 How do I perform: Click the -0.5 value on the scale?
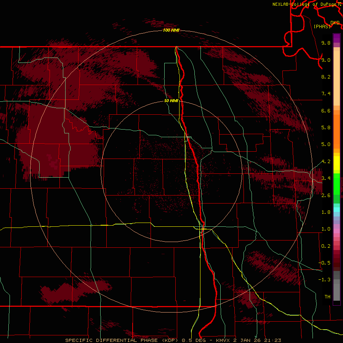pyautogui.click(x=324, y=263)
